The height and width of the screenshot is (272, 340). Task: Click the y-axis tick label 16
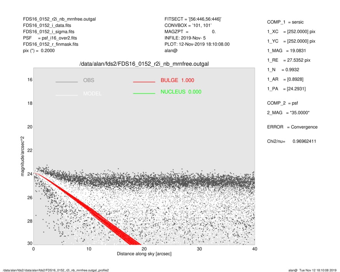[30, 80]
